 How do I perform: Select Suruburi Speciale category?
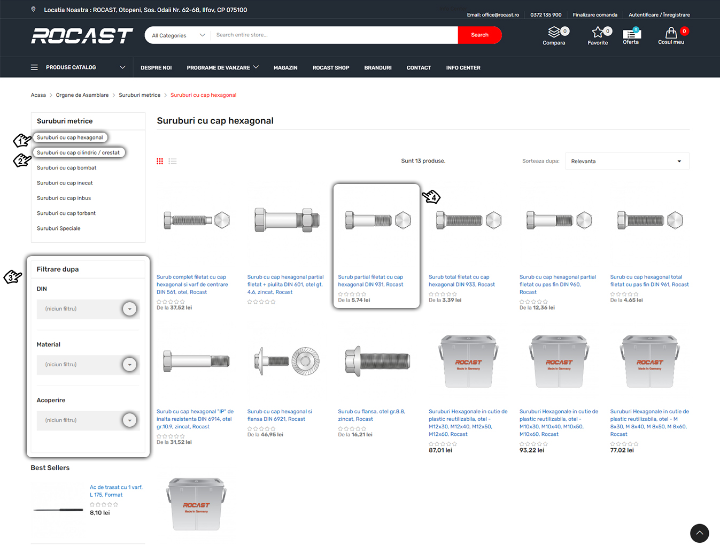point(59,228)
